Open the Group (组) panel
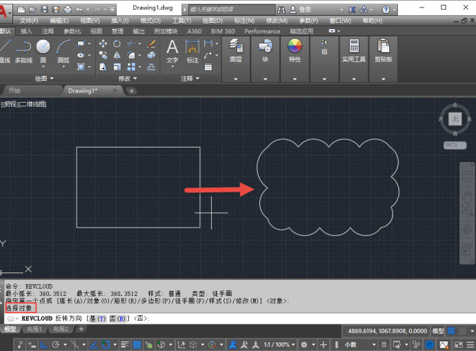Screen dimensions: 476x351 [324, 59]
